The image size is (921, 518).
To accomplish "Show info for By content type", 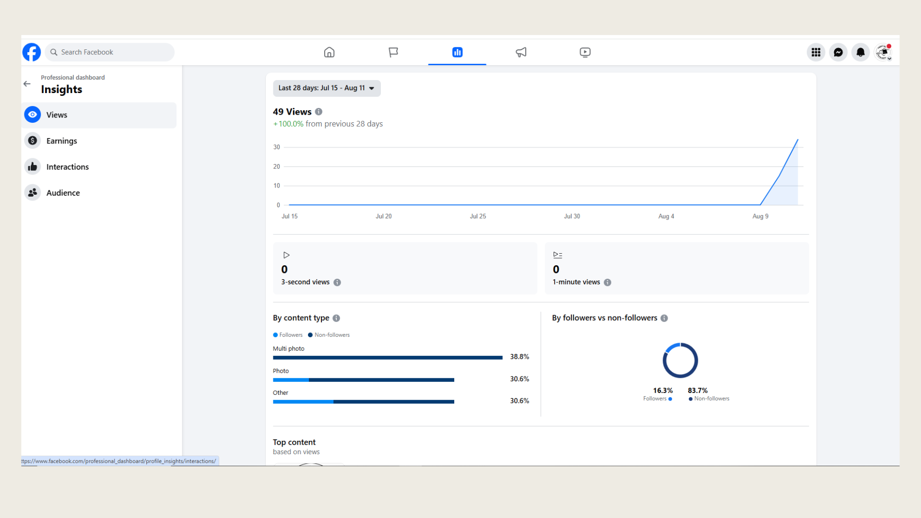I will coord(336,318).
